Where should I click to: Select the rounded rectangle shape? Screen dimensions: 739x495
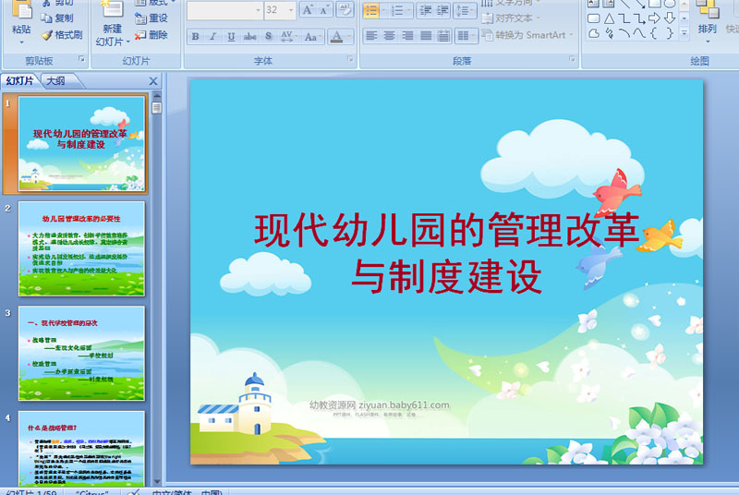(x=594, y=18)
